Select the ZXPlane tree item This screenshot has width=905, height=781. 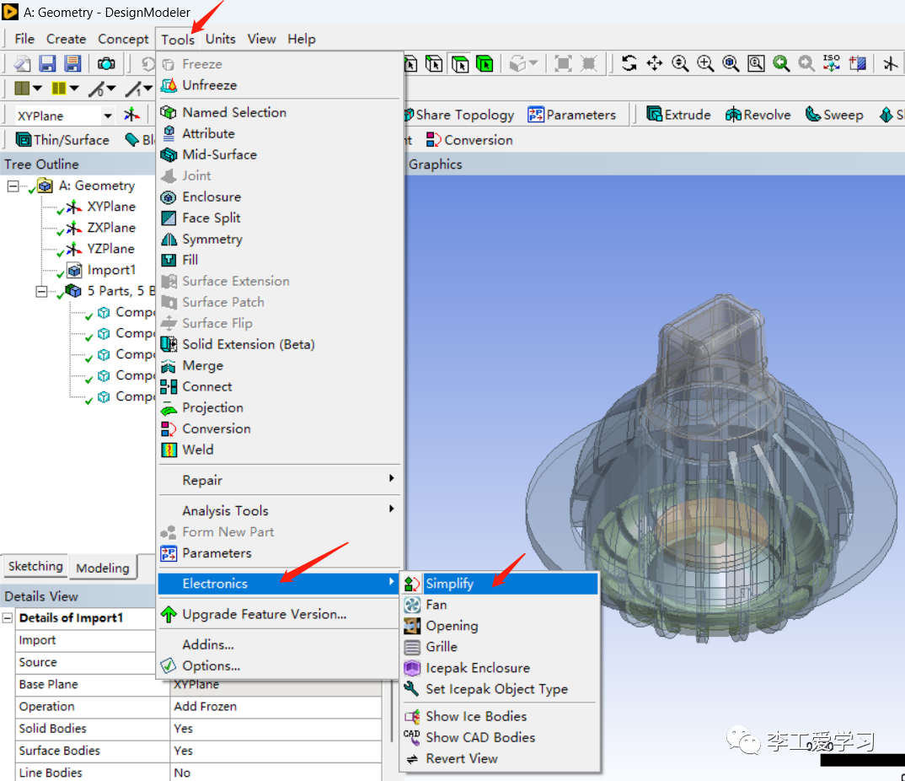111,228
